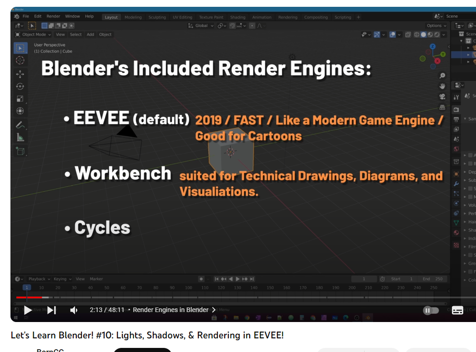The height and width of the screenshot is (352, 476).
Task: Switch to the Scripting workspace tab
Action: click(343, 17)
